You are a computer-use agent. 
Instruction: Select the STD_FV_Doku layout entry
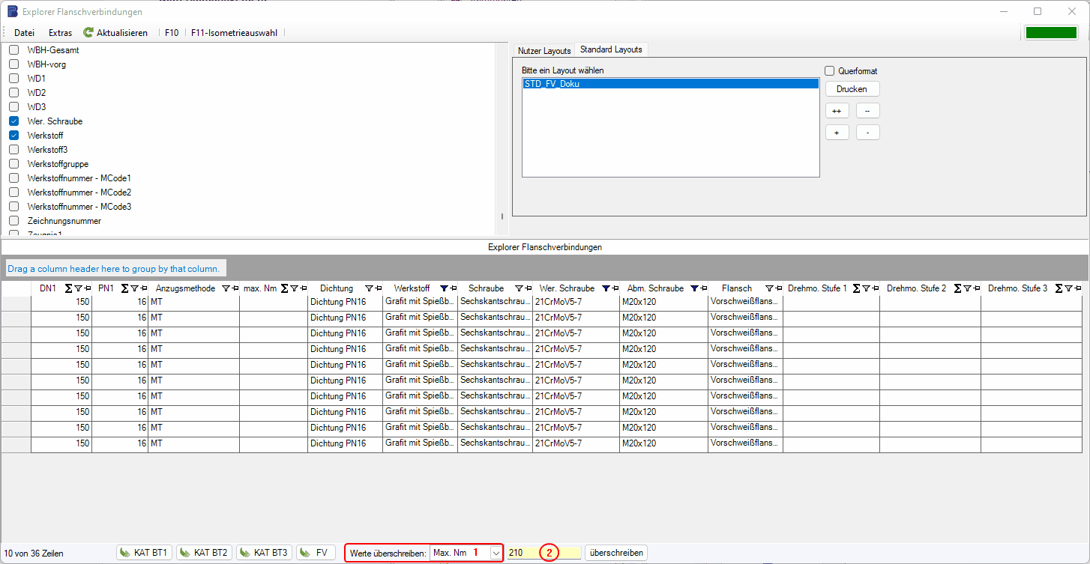tap(670, 84)
